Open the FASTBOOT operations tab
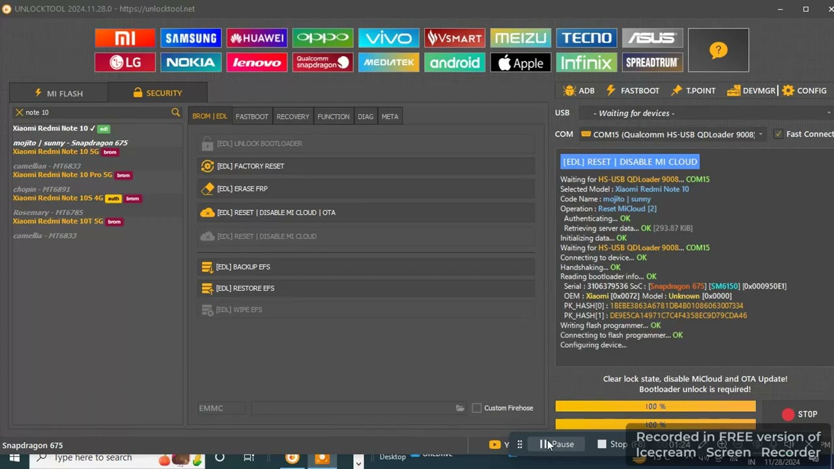The height and width of the screenshot is (469, 834). pyautogui.click(x=252, y=117)
